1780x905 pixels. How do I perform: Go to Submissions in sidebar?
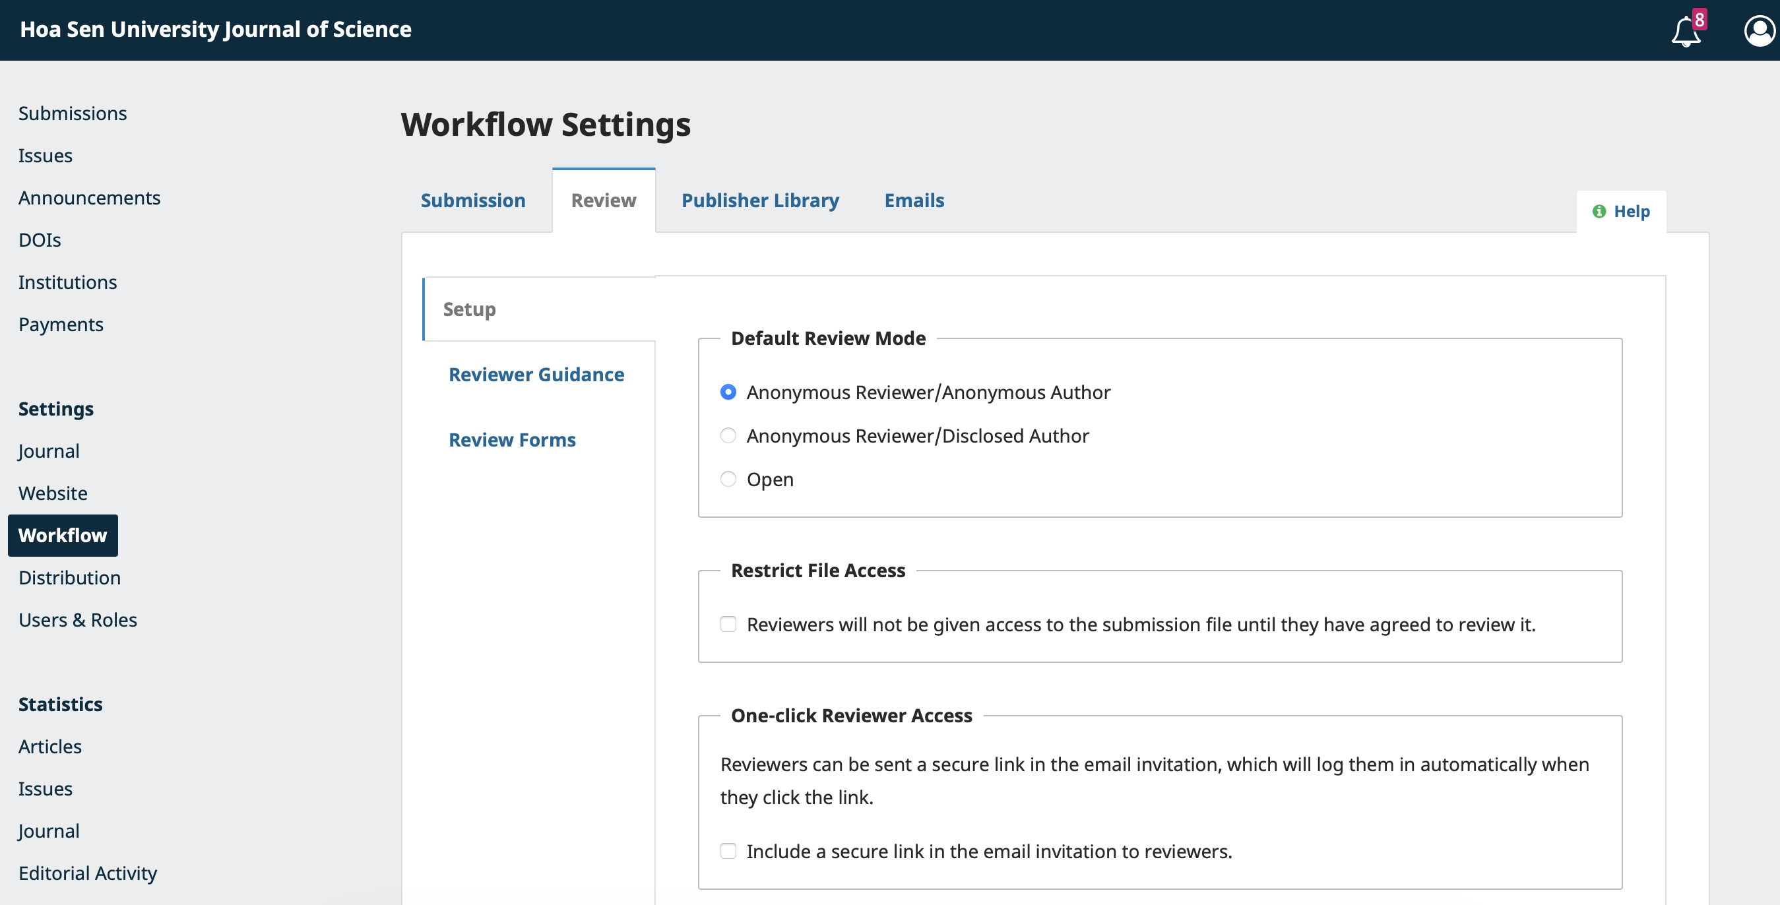(73, 113)
